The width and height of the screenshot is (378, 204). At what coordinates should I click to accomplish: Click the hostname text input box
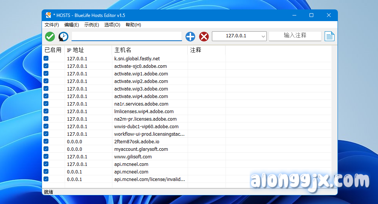click(126, 36)
